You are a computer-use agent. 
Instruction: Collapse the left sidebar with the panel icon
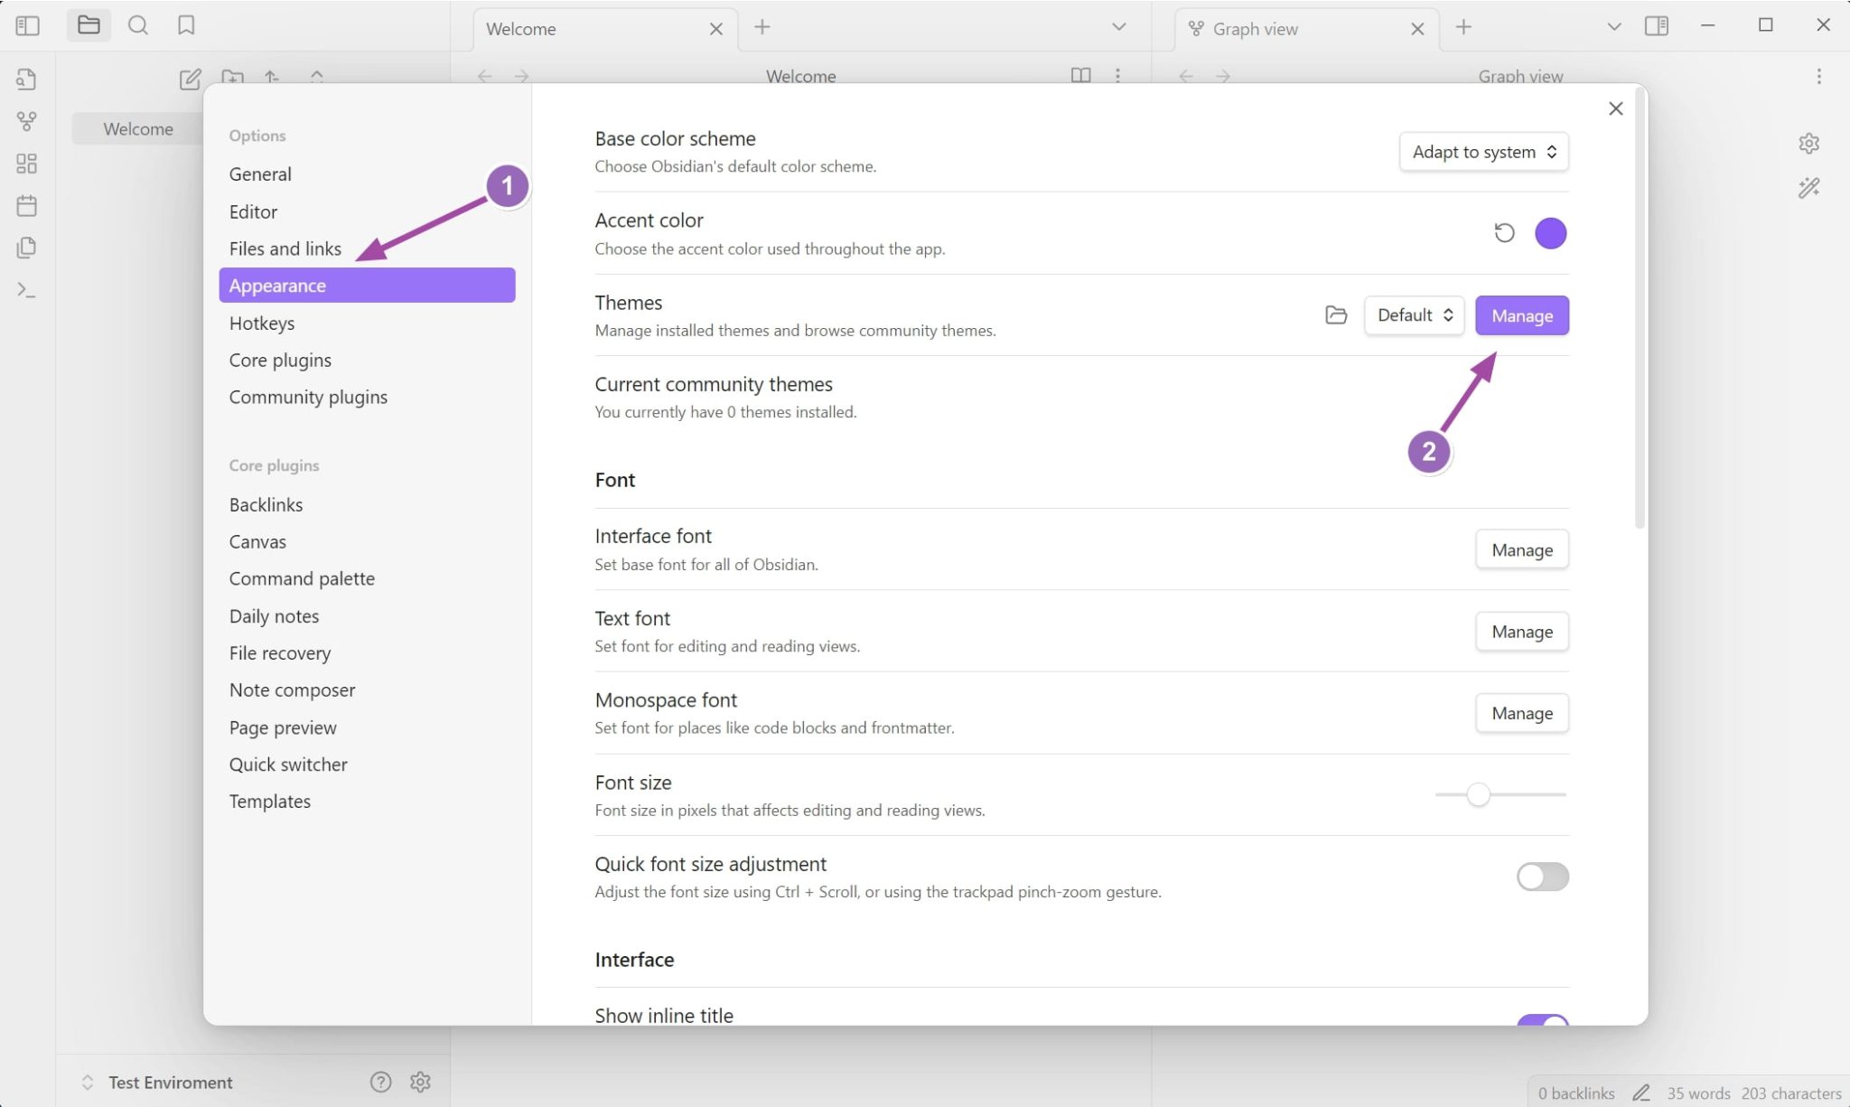coord(28,24)
